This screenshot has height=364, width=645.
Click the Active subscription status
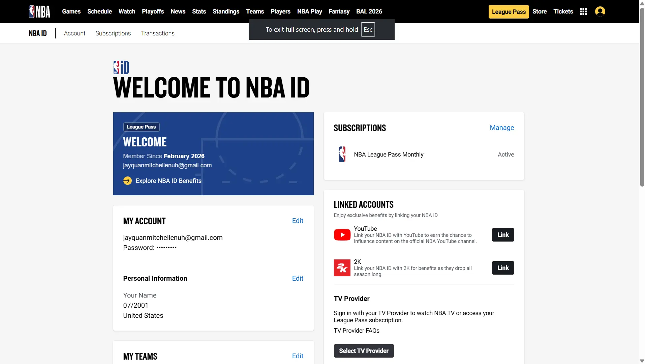(506, 155)
